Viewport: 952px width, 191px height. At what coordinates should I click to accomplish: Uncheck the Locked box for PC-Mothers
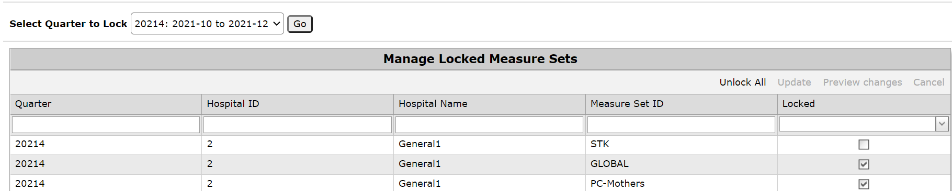864,184
